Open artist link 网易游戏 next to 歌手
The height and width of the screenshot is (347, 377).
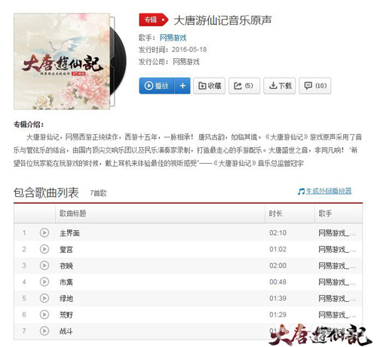tap(173, 38)
